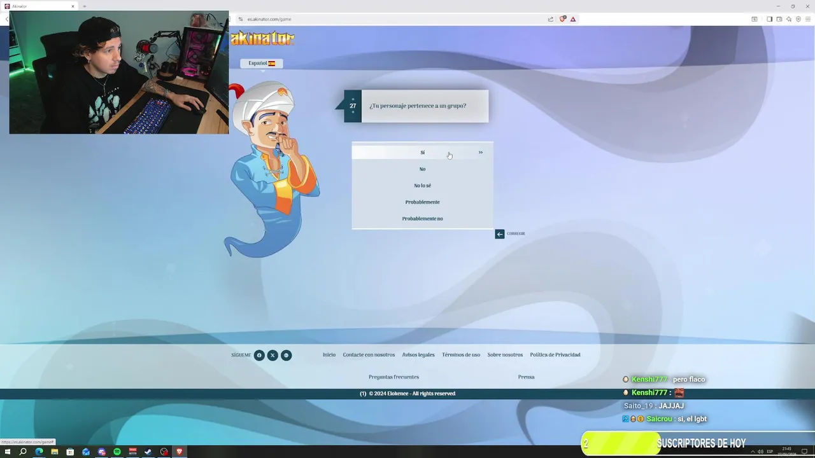815x458 pixels.
Task: Open a new browser tab
Action: (x=84, y=6)
